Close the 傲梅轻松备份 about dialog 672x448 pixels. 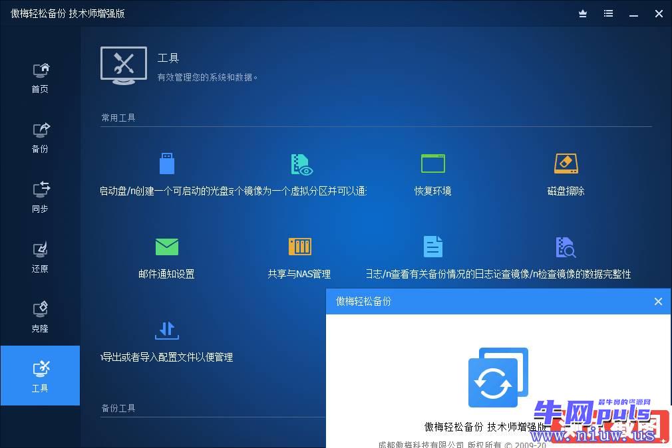[658, 302]
